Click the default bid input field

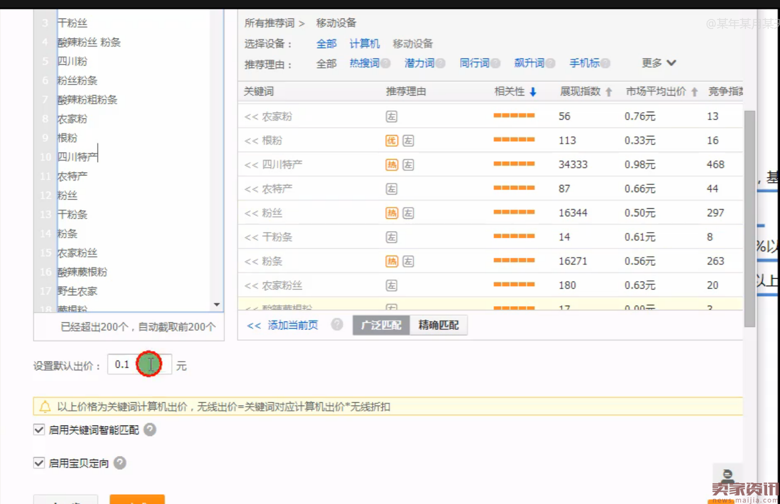[x=139, y=365]
